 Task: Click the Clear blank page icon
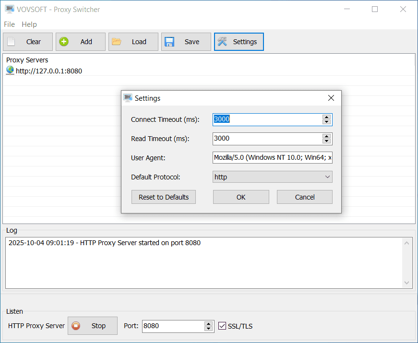coord(11,42)
